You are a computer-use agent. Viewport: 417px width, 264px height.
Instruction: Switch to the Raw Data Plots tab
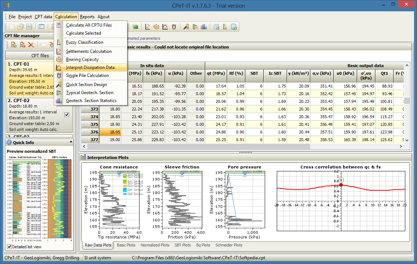click(98, 245)
